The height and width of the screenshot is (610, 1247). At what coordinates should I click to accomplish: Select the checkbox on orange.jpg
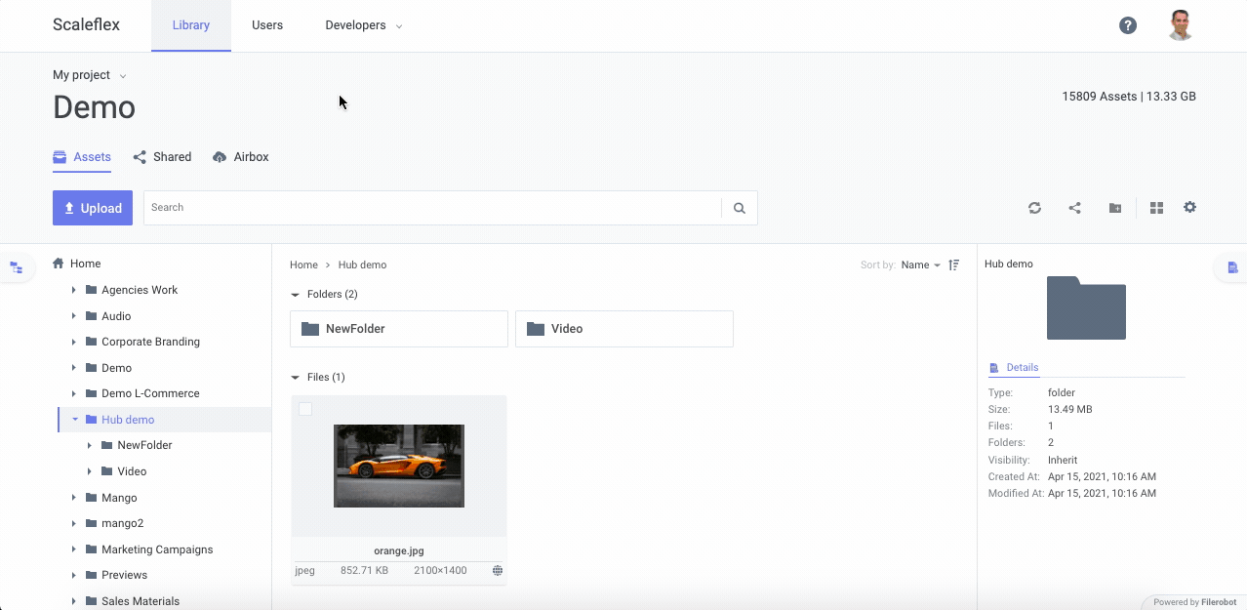(x=305, y=409)
